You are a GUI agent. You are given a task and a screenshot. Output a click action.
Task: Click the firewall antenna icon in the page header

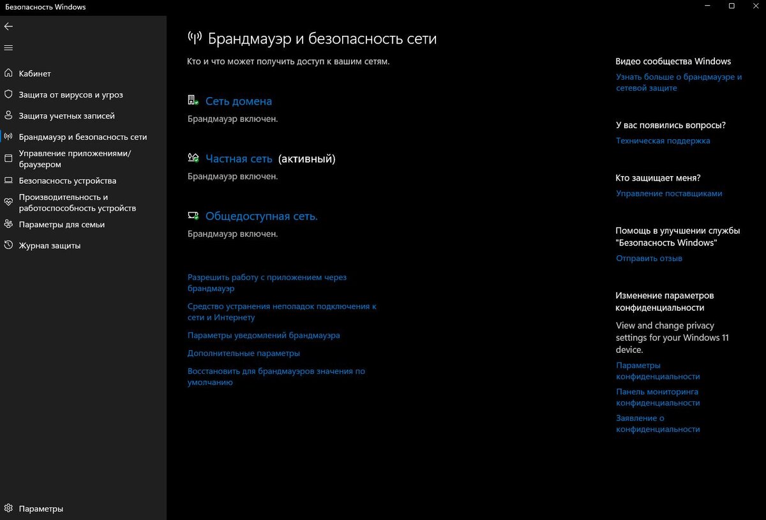point(194,38)
